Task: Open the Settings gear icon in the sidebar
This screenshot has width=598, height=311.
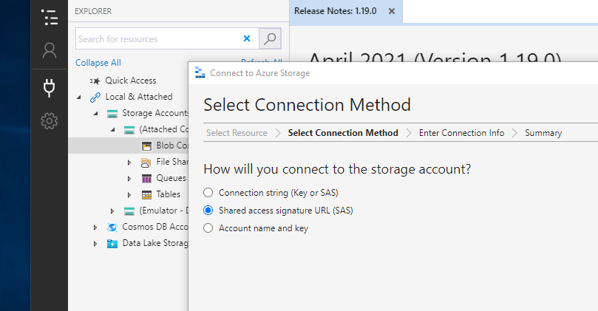Action: coord(50,121)
